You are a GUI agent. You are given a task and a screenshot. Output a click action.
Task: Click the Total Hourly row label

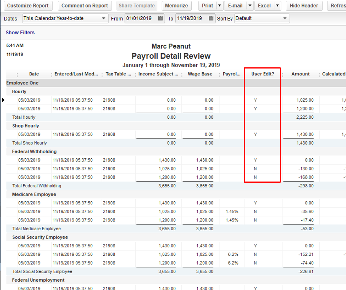[x=24, y=117]
